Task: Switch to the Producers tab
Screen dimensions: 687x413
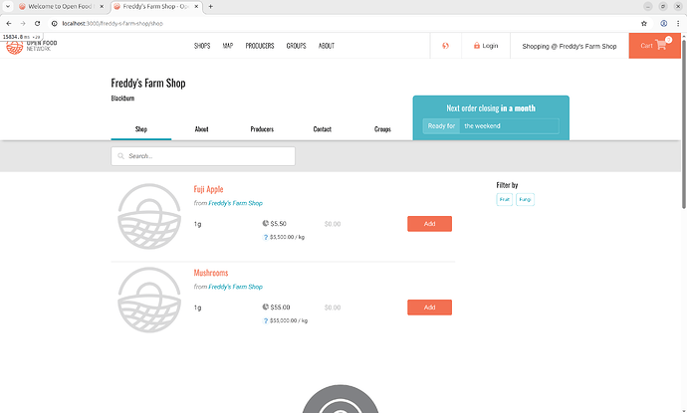Action: coord(262,129)
